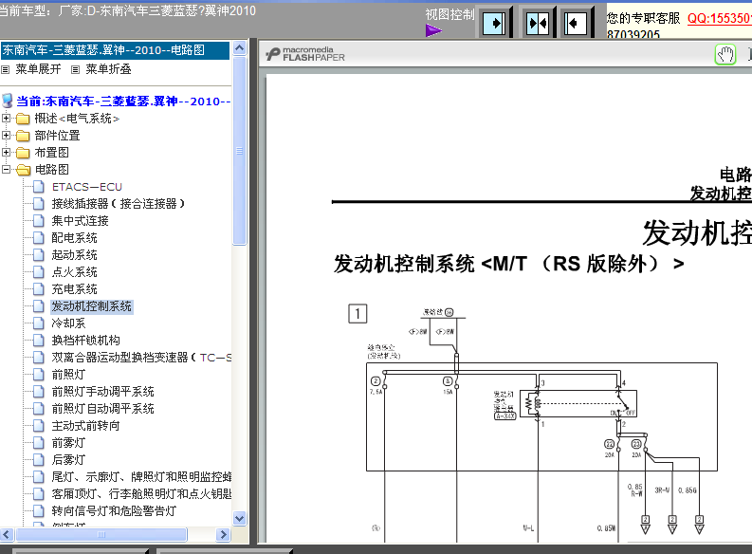Open the 前照灯 document
This screenshot has height=554, width=752.
tap(68, 374)
